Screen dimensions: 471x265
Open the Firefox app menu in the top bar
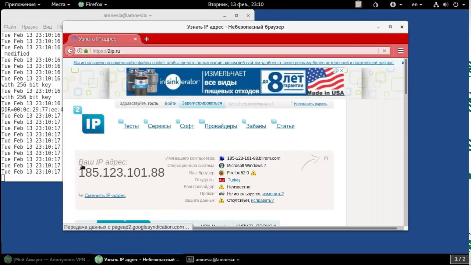coord(93,4)
